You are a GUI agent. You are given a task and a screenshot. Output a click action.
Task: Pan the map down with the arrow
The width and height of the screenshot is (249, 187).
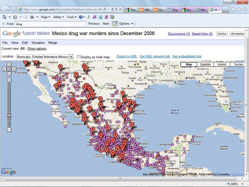coord(9,74)
